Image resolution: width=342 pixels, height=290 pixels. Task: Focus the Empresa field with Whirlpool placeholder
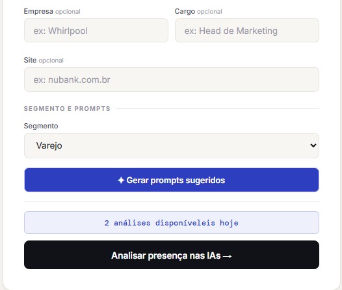[96, 31]
